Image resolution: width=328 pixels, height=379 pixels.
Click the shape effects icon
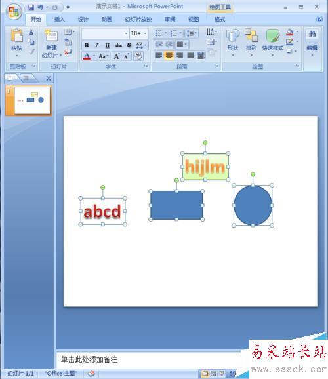coord(289,51)
